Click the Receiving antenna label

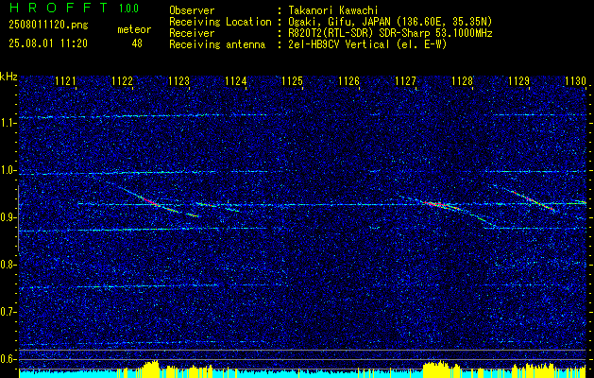click(x=217, y=44)
